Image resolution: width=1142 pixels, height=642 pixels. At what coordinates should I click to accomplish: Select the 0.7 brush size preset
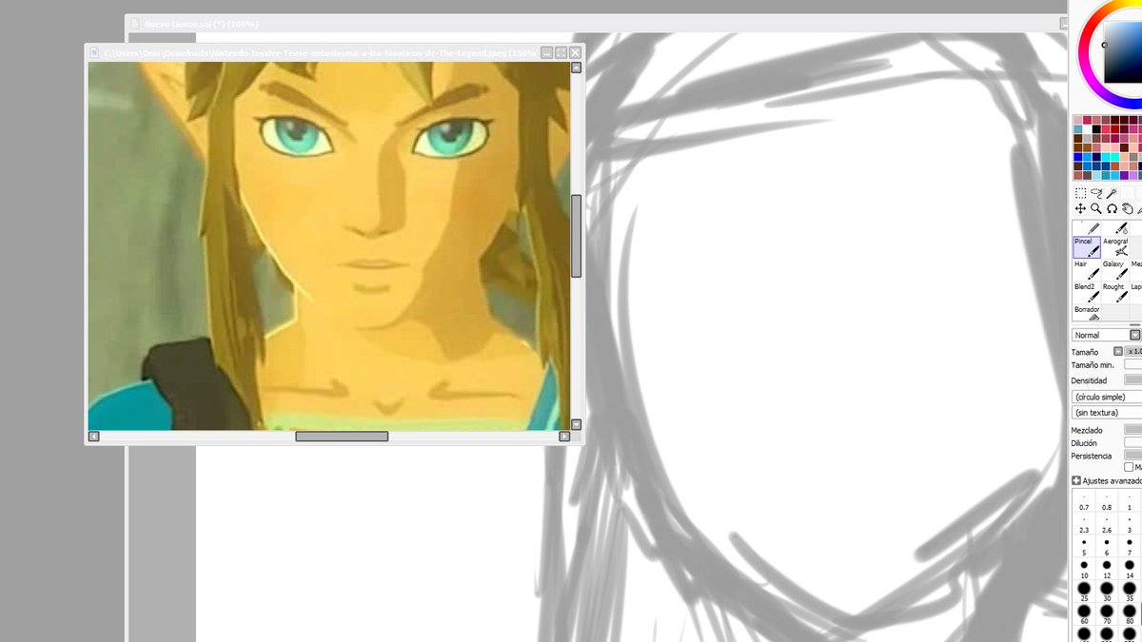(1084, 501)
